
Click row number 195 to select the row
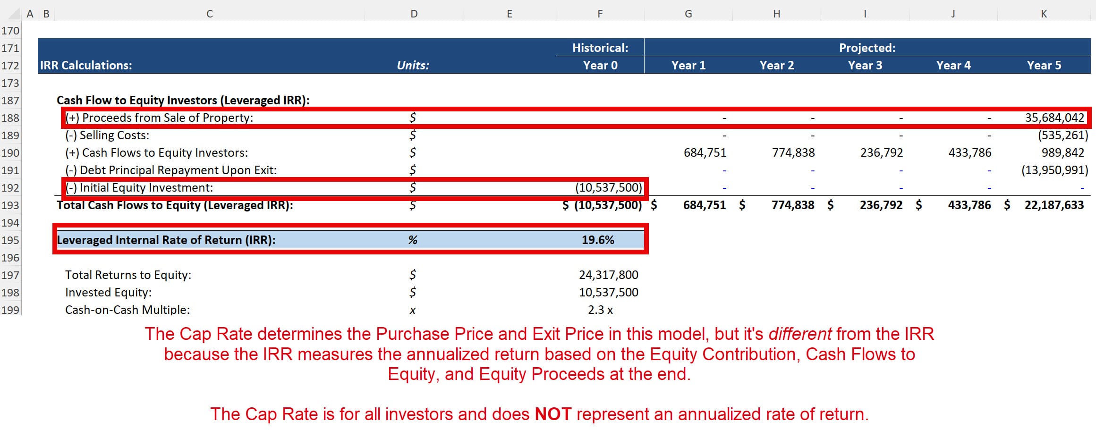(12, 240)
